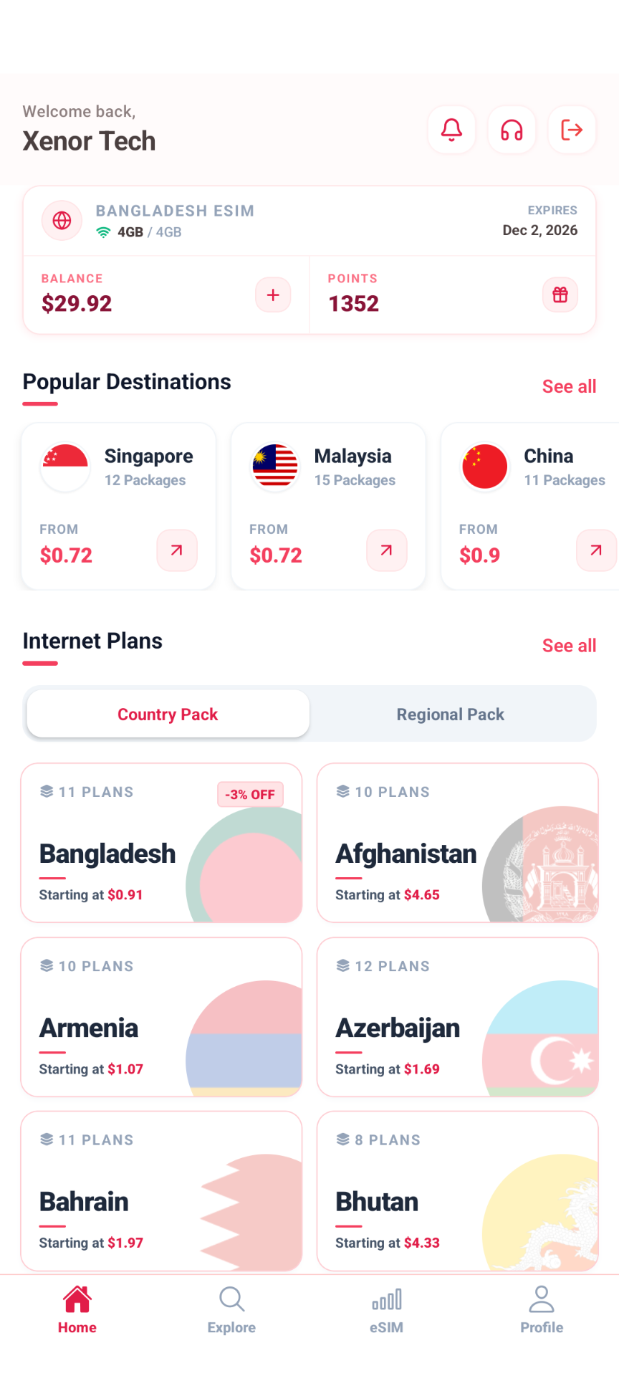The image size is (619, 1376).
Task: Open the Profile tab
Action: click(x=542, y=1309)
